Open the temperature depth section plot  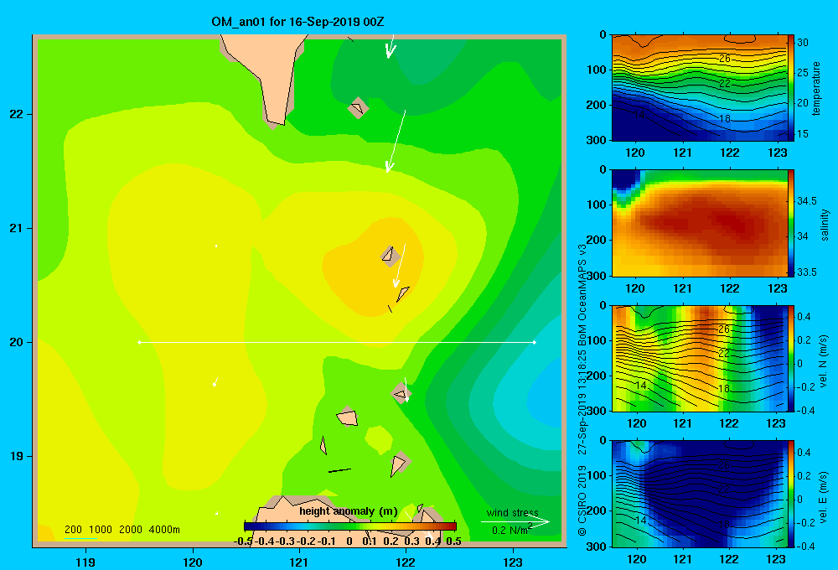(x=699, y=88)
